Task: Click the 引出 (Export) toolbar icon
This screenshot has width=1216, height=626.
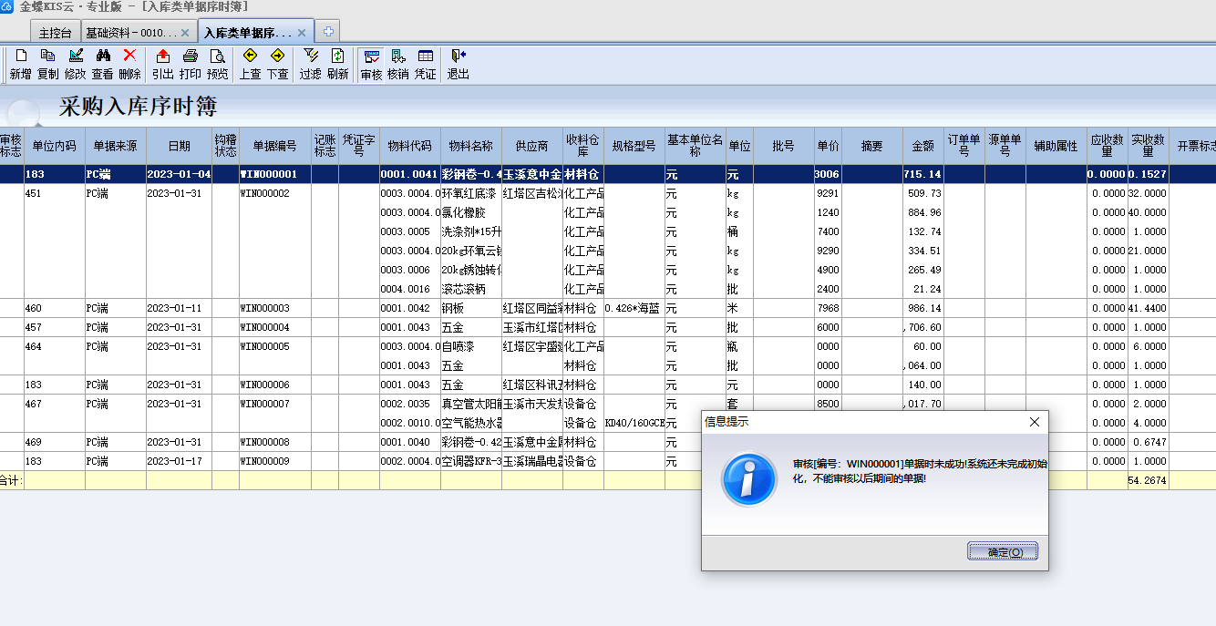Action: pos(163,64)
